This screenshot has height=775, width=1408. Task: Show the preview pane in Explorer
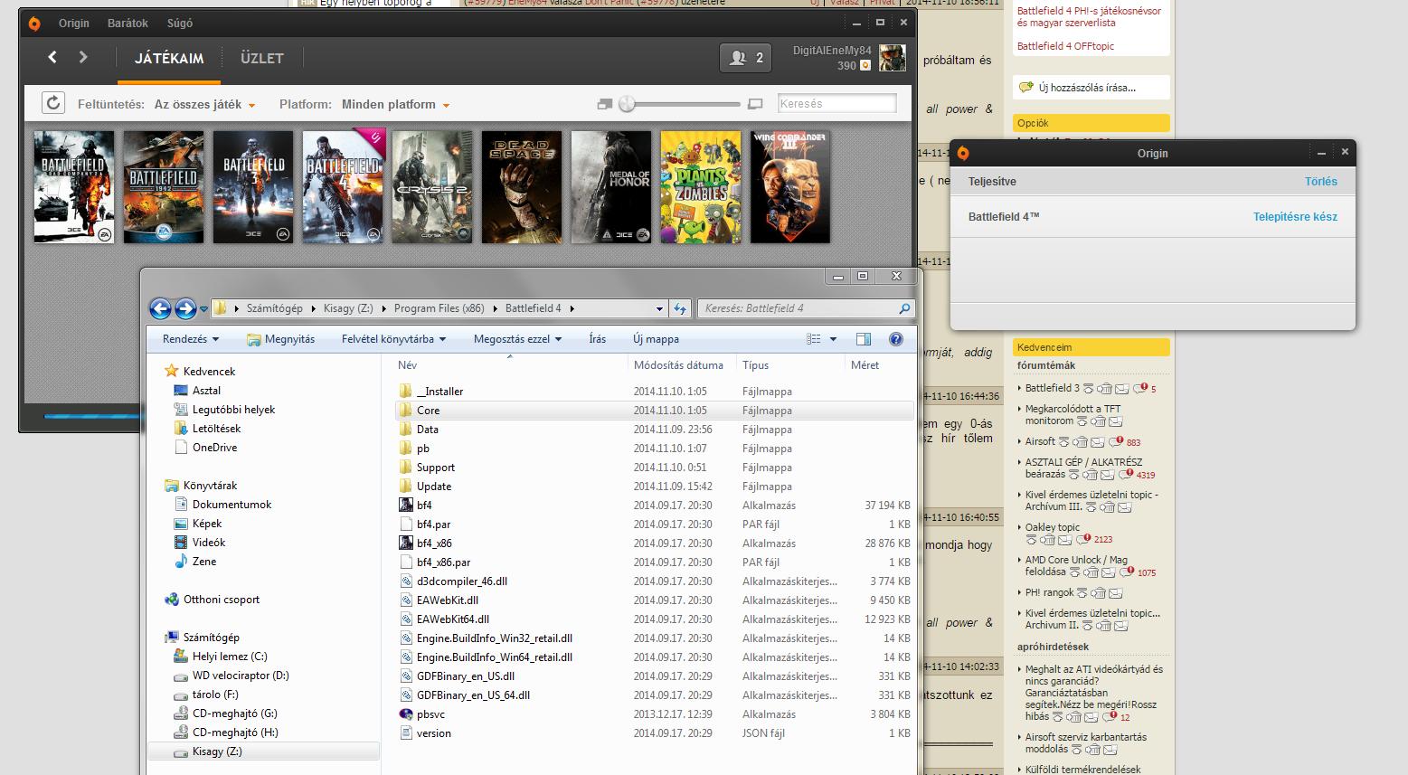[864, 339]
